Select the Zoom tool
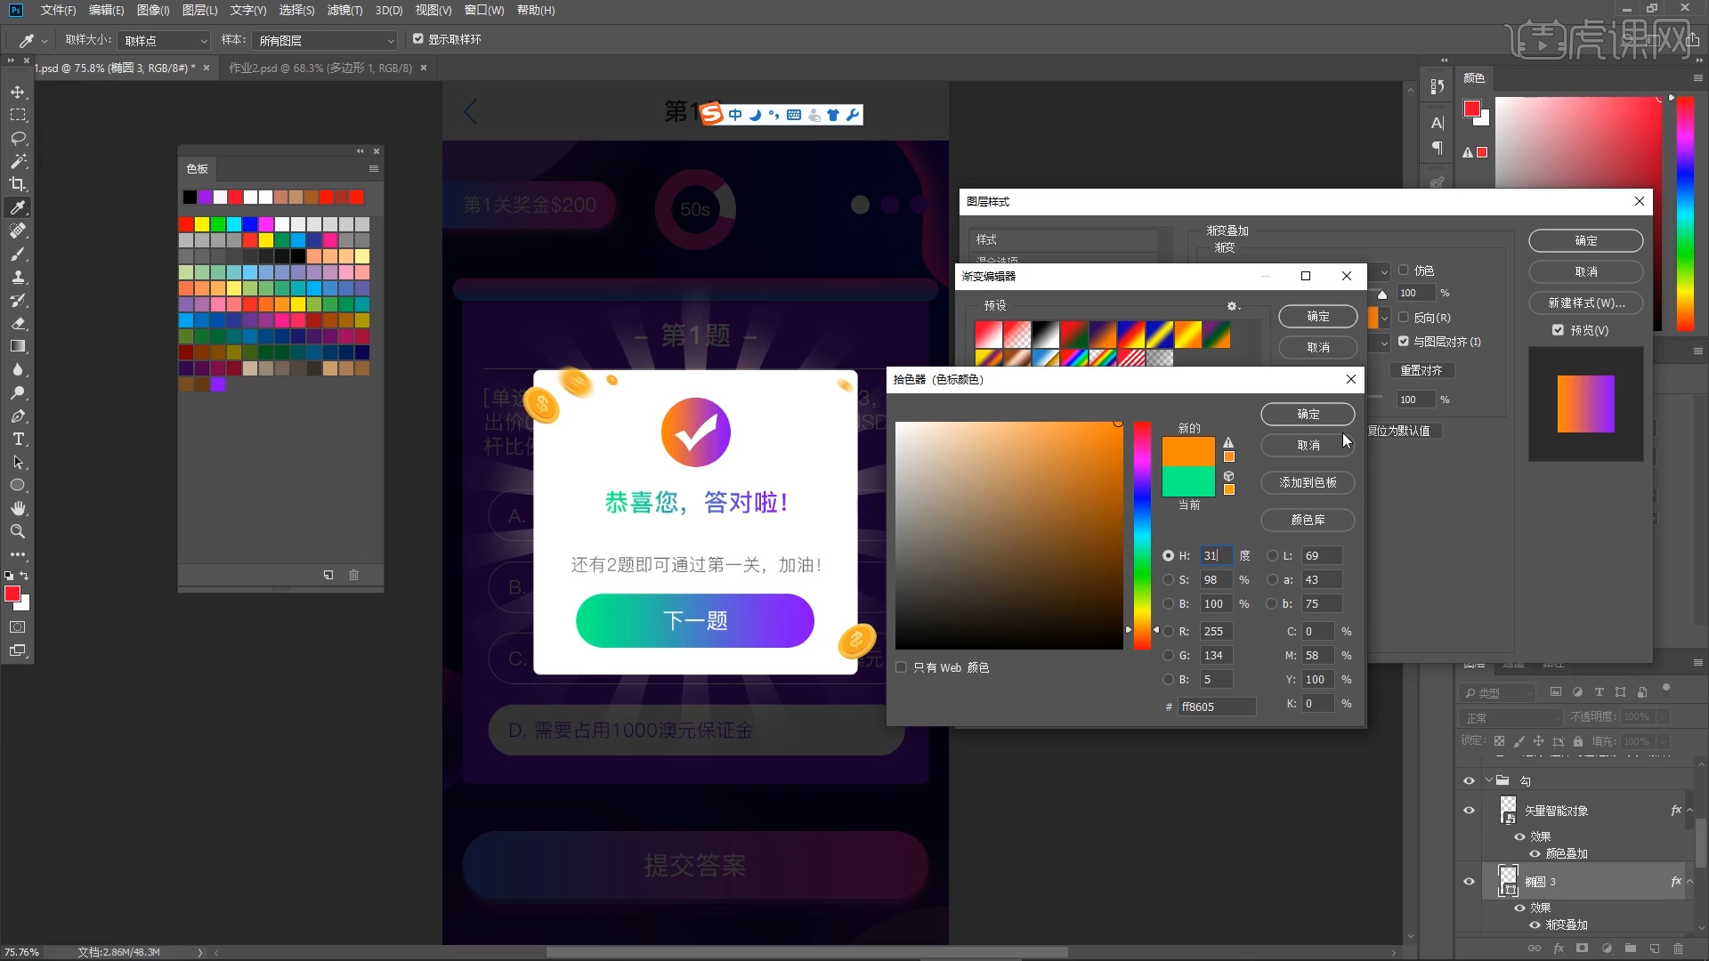 coord(18,531)
